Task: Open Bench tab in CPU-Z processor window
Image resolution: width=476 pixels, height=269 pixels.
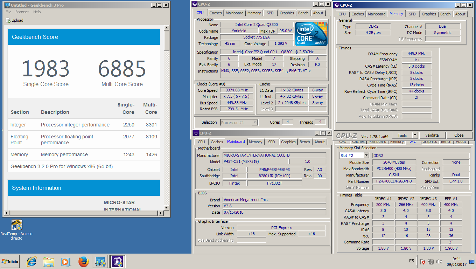Action: coord(303,13)
